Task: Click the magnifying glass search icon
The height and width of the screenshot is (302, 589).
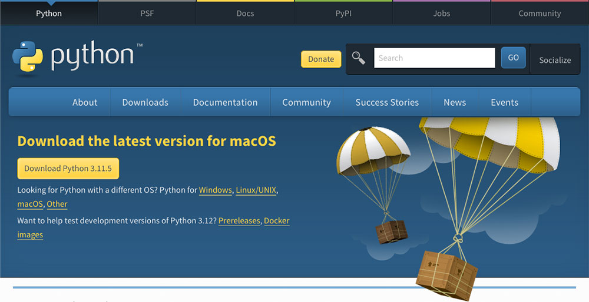Action: click(x=358, y=58)
